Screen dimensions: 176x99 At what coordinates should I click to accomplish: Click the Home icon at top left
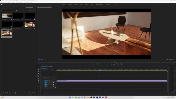tap(2, 4)
